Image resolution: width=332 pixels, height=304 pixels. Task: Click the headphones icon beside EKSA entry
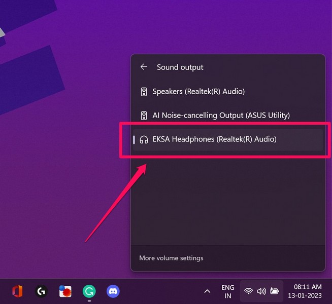point(144,139)
